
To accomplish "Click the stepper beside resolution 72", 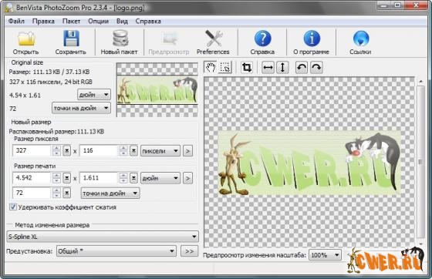I will pyautogui.click(x=56, y=193).
